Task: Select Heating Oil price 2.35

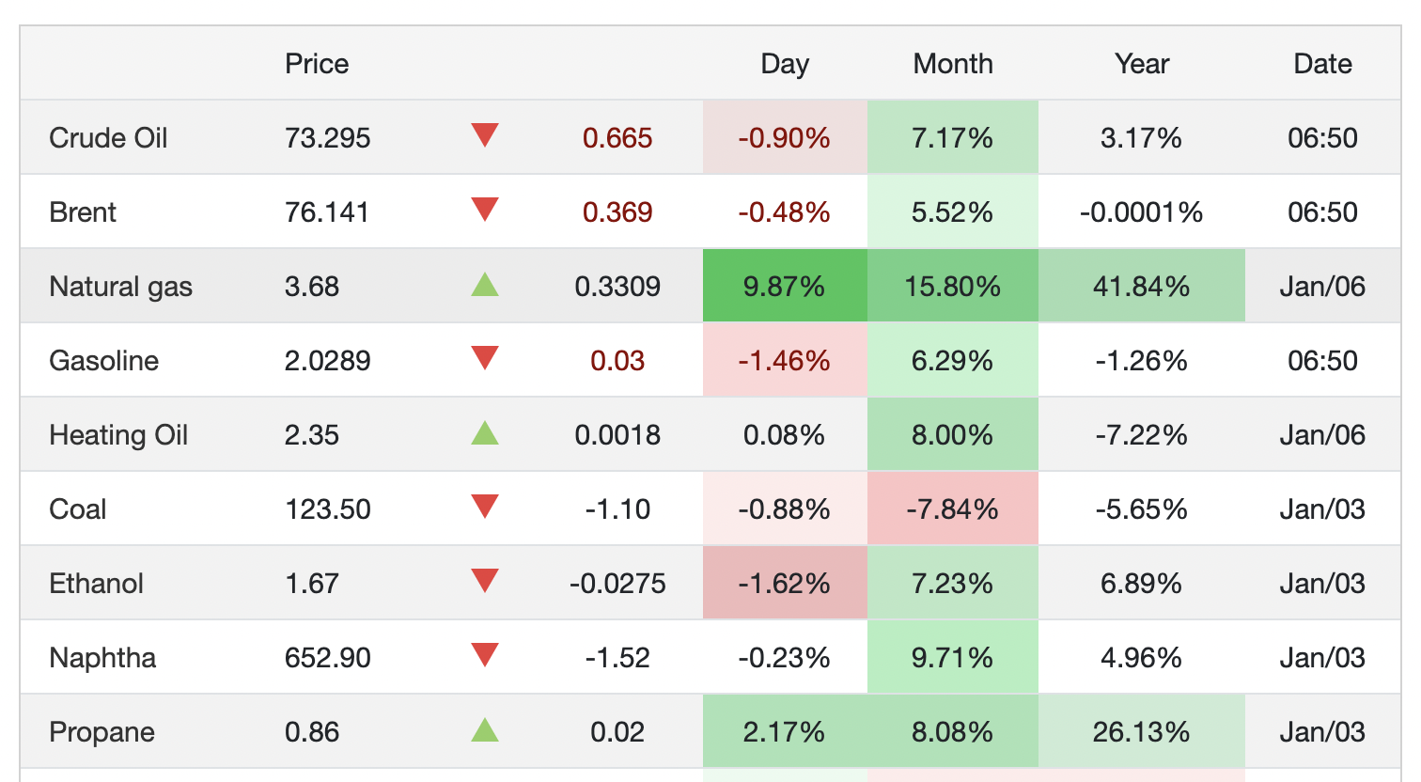Action: click(x=312, y=435)
